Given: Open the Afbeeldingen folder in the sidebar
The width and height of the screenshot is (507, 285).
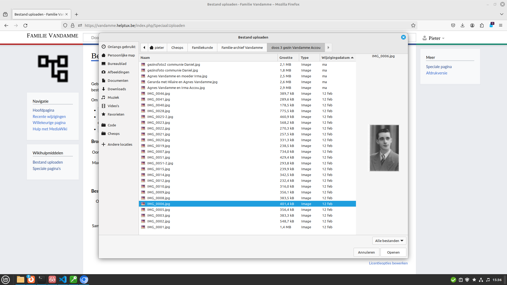Looking at the screenshot, I should coord(118,72).
